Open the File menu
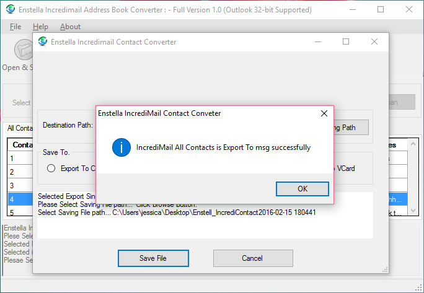This screenshot has width=424, height=293. [x=15, y=27]
